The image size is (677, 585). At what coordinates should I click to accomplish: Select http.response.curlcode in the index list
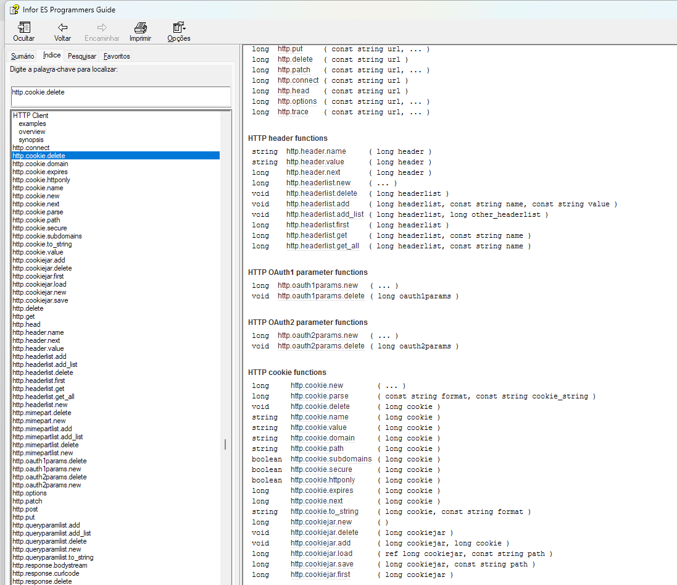pos(46,573)
